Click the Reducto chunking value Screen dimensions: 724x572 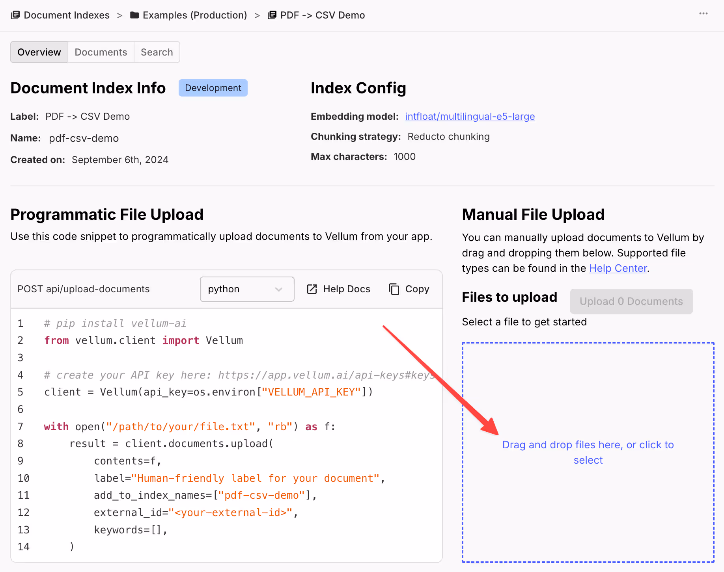448,137
